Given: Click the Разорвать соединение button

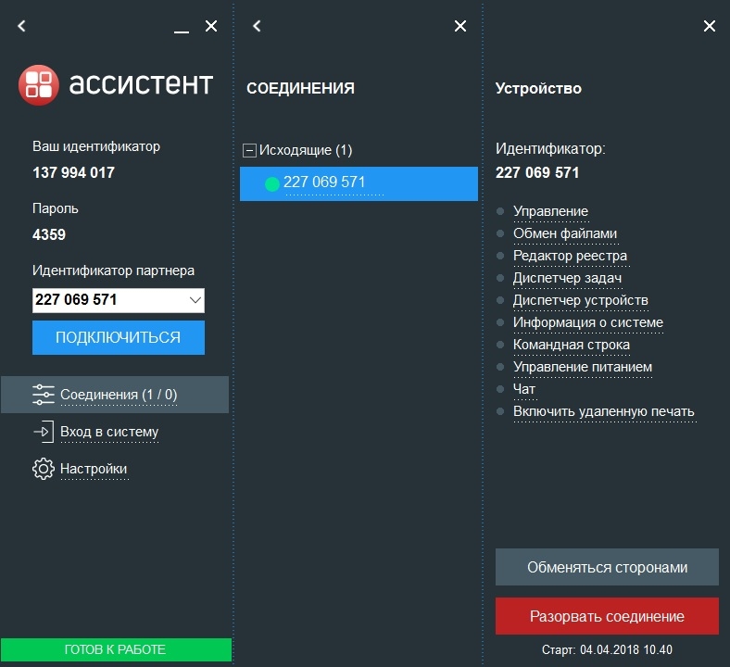Looking at the screenshot, I should coord(607,616).
